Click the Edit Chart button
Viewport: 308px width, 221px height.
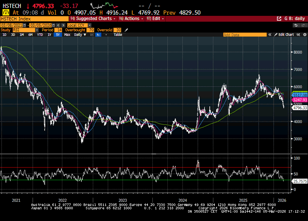(286, 35)
